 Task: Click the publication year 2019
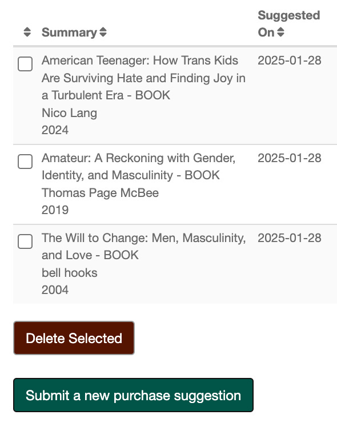55,210
